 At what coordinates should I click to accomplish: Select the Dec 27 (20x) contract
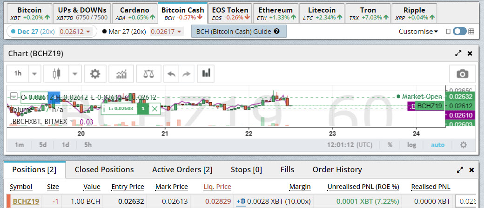[33, 32]
